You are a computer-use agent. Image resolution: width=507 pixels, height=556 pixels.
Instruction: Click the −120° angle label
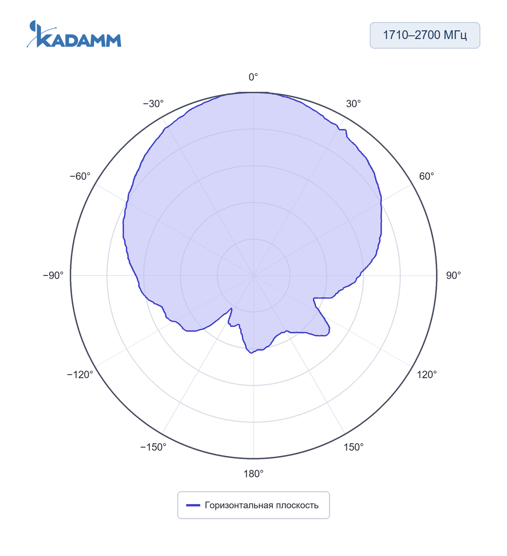pyautogui.click(x=80, y=375)
